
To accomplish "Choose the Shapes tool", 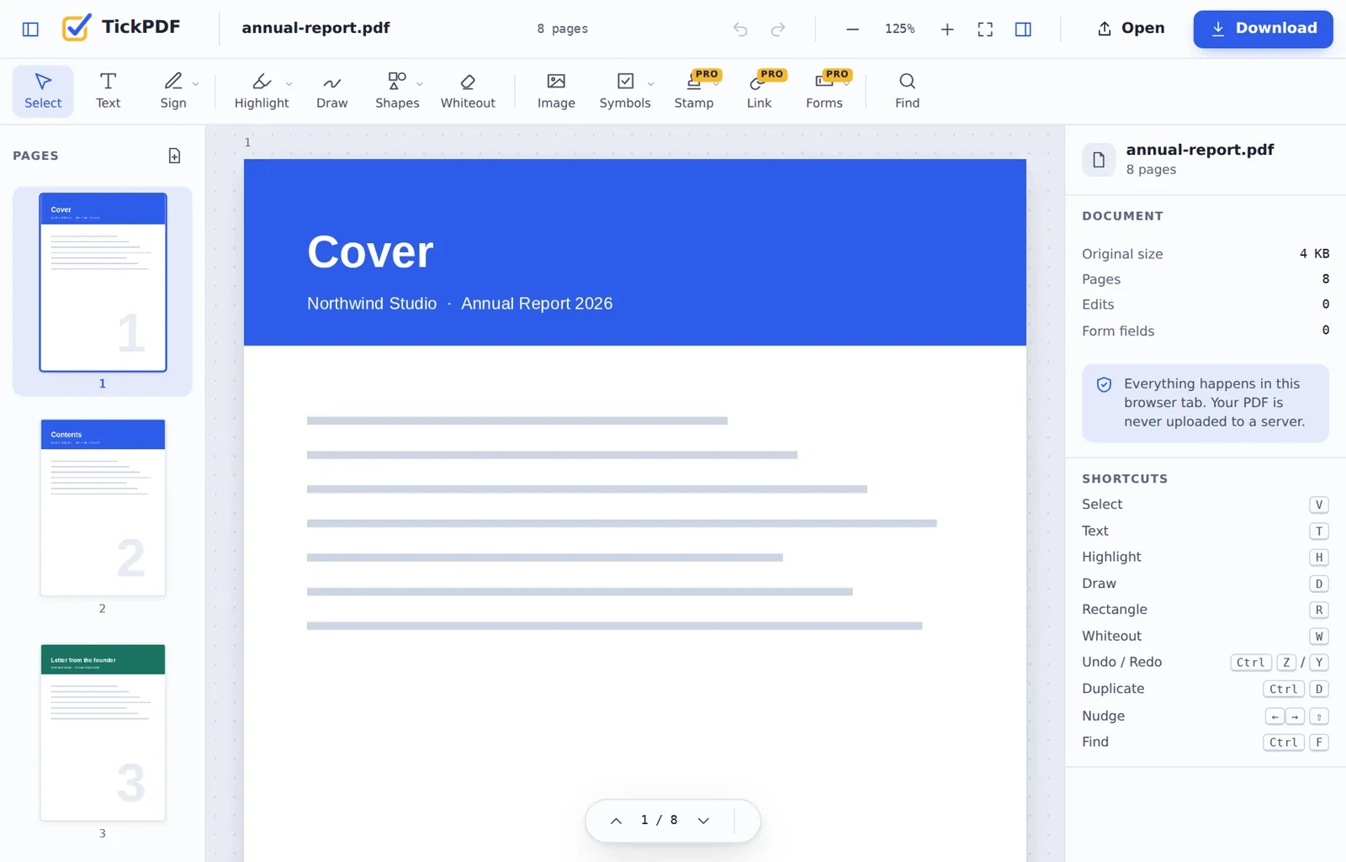I will [397, 91].
